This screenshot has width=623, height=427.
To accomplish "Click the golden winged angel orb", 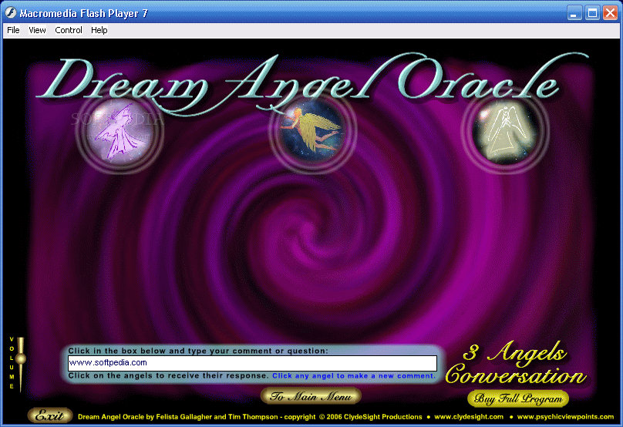I will 313,132.
